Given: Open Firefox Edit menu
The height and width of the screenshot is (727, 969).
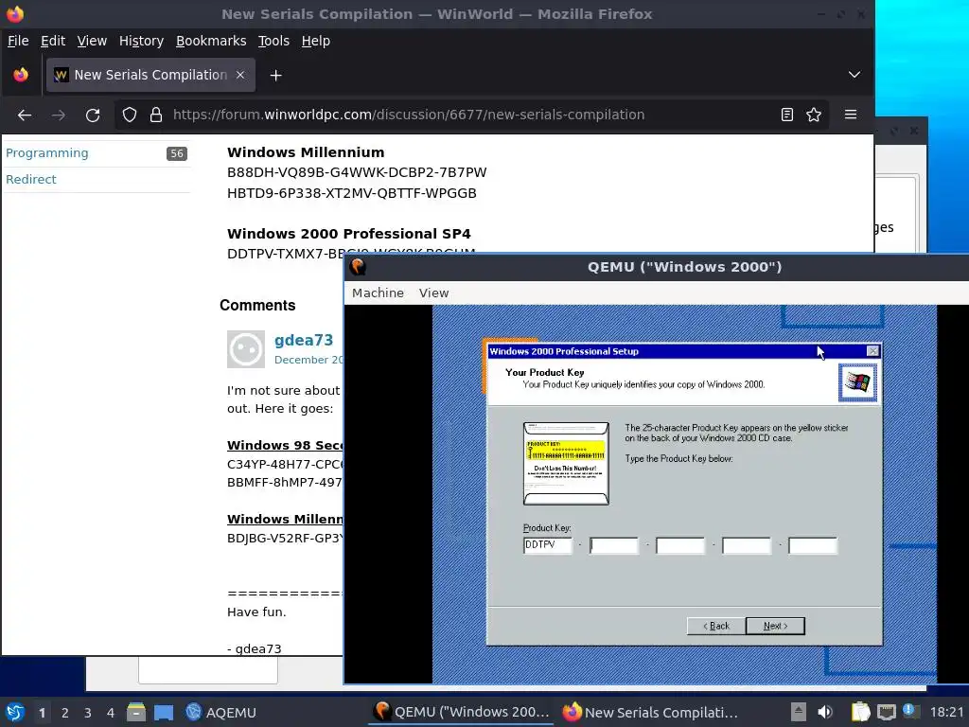Looking at the screenshot, I should (x=53, y=41).
